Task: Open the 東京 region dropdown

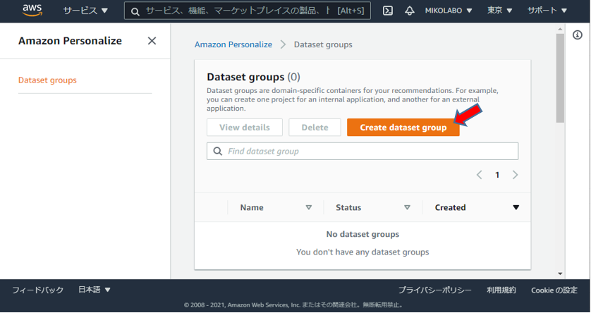Action: coord(500,11)
